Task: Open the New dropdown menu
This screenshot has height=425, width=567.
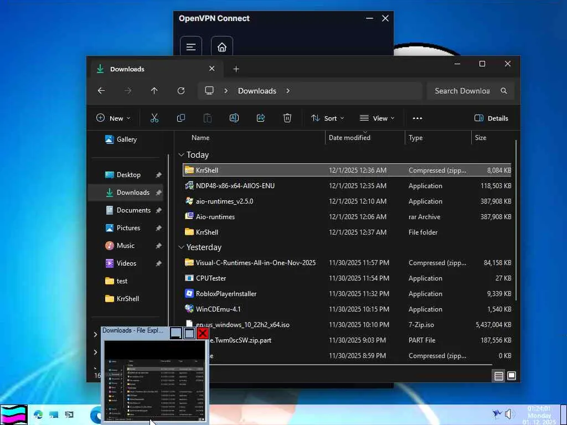Action: pos(113,118)
